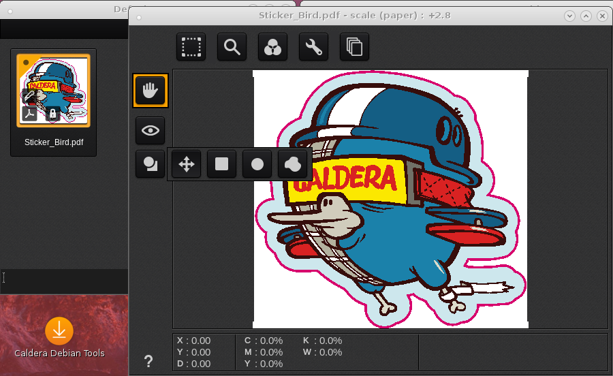Viewport: 613px width, 376px height.
Task: Close the Sticker_Bird.pdf preview window
Action: [x=603, y=16]
